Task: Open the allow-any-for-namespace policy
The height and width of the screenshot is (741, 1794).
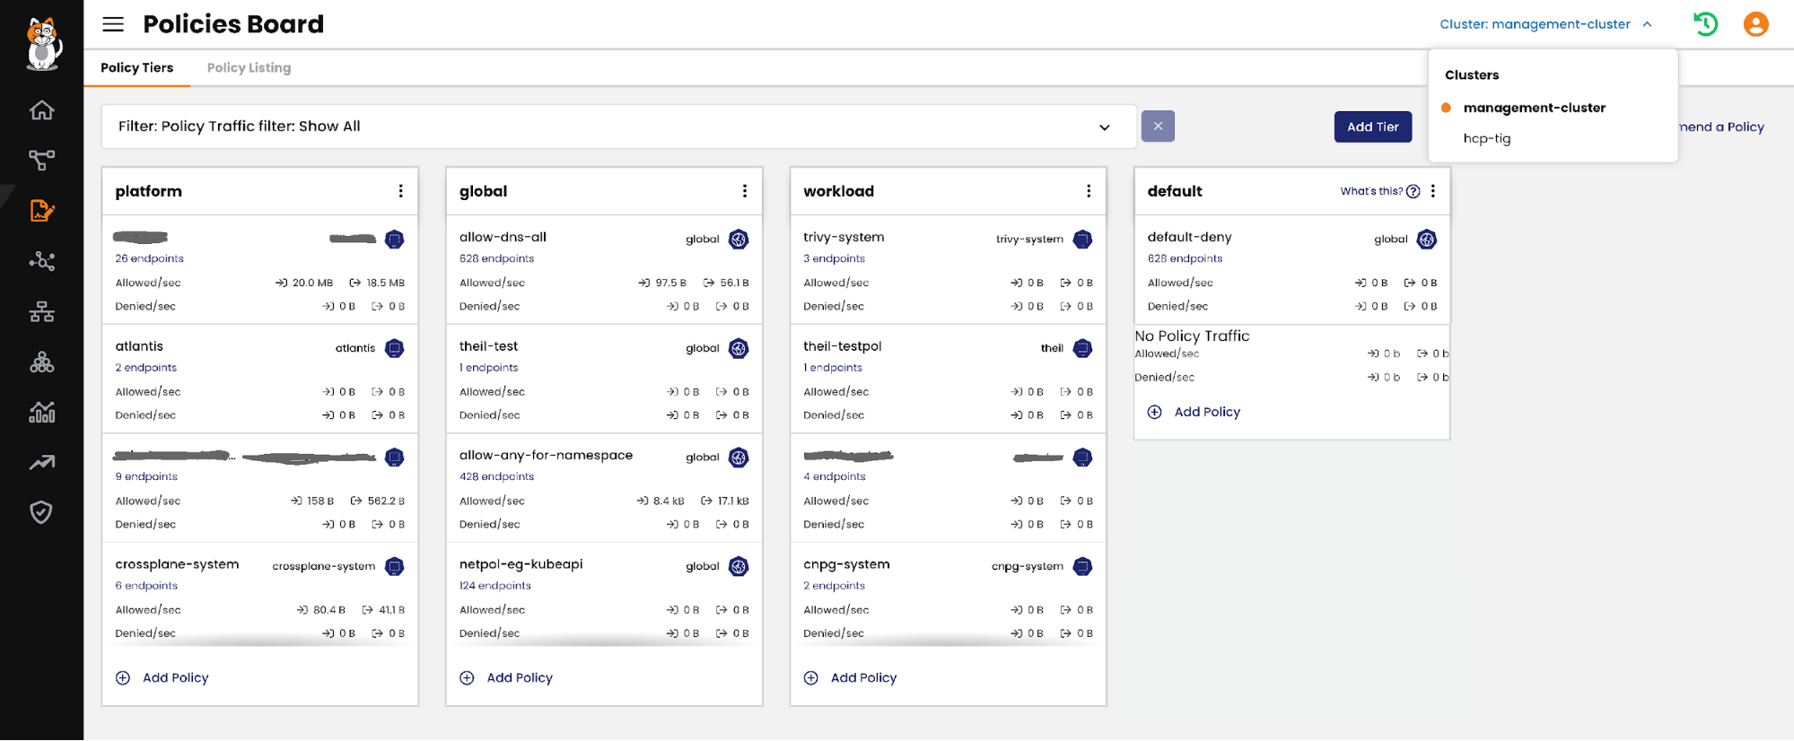Action: click(x=546, y=456)
